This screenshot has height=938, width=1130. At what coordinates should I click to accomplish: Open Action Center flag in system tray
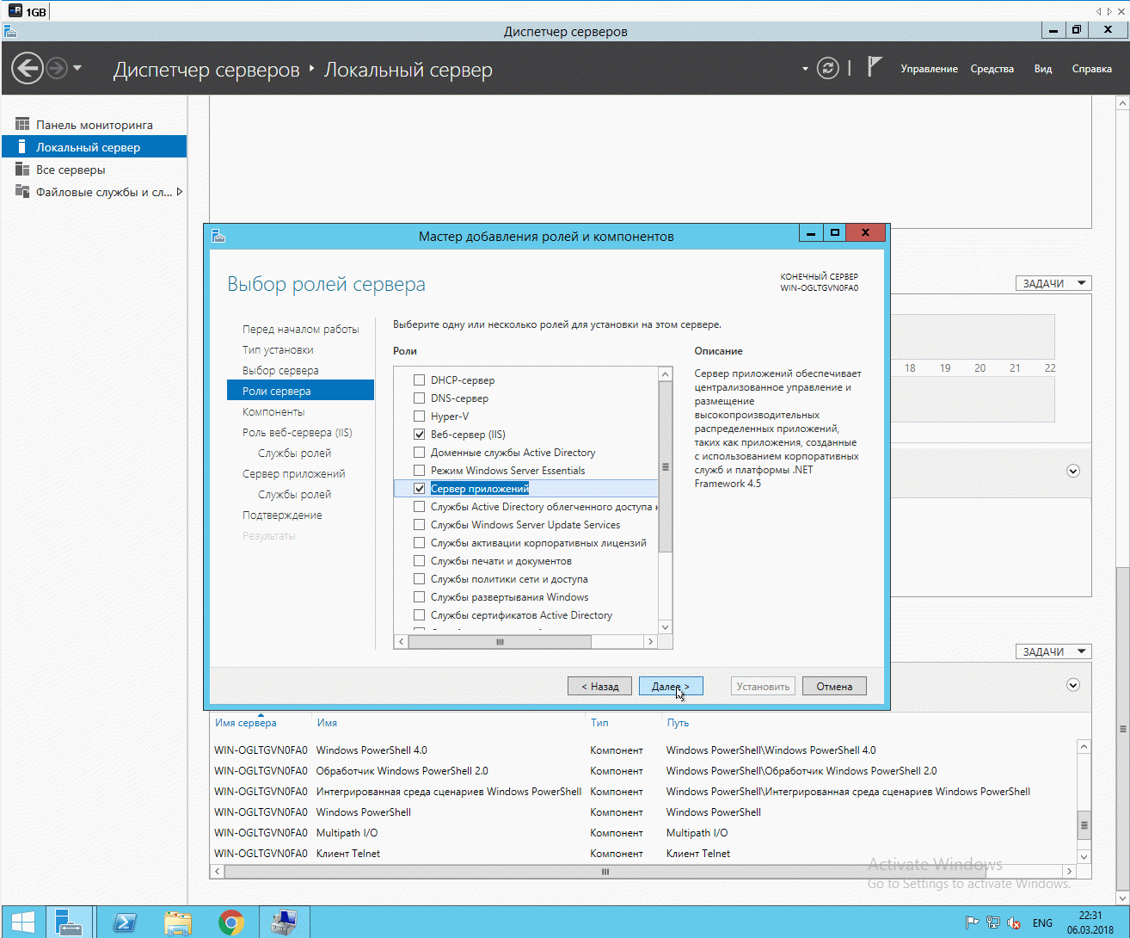(x=973, y=923)
